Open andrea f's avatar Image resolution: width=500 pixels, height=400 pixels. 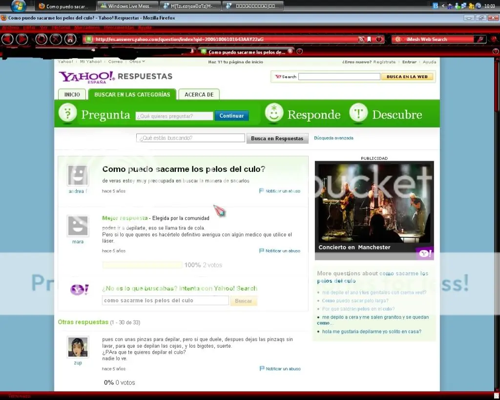pos(78,175)
